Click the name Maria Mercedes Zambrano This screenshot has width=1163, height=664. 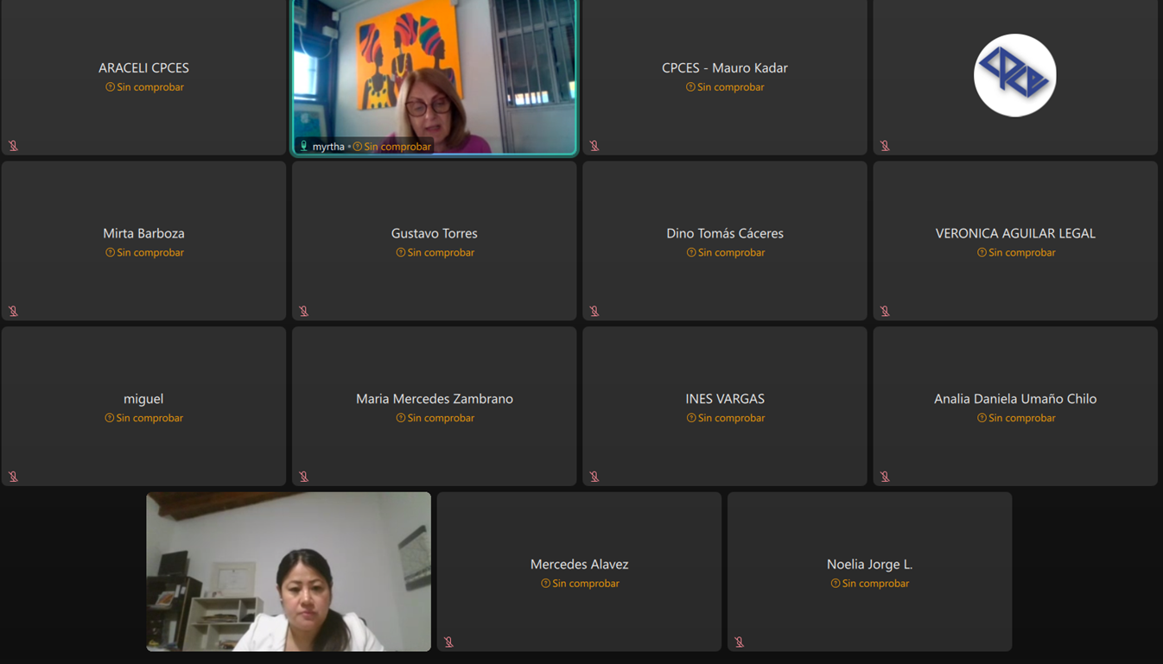[x=434, y=399]
